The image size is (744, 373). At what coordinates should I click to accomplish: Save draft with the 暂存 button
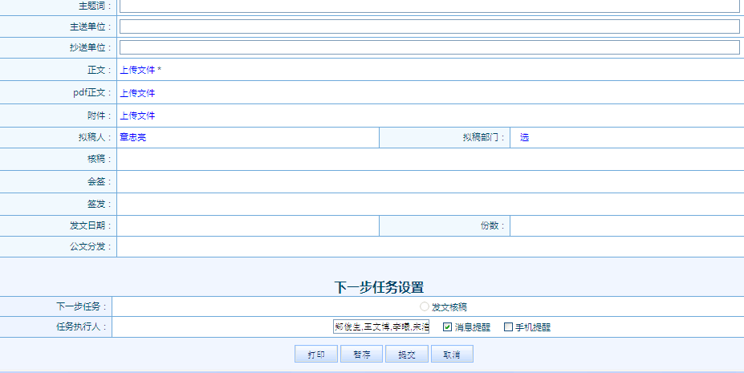tap(361, 355)
